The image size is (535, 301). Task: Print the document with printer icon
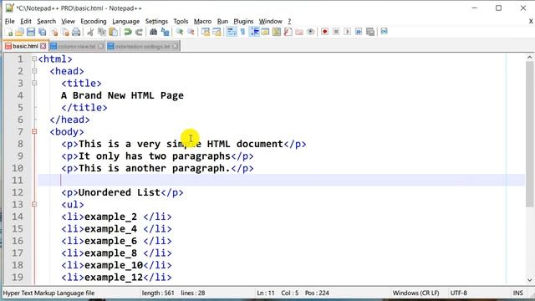pyautogui.click(x=76, y=32)
